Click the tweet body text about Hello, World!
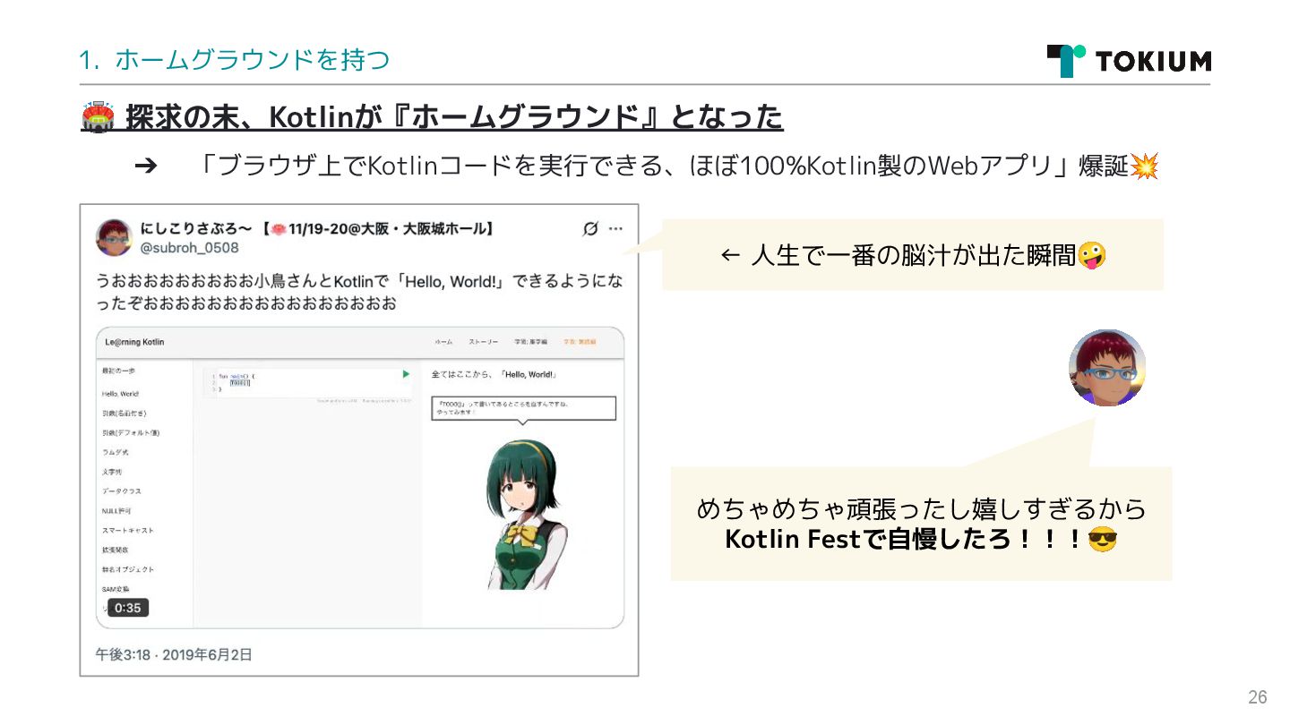Viewport: 1290px width, 725px height. pyautogui.click(x=359, y=293)
